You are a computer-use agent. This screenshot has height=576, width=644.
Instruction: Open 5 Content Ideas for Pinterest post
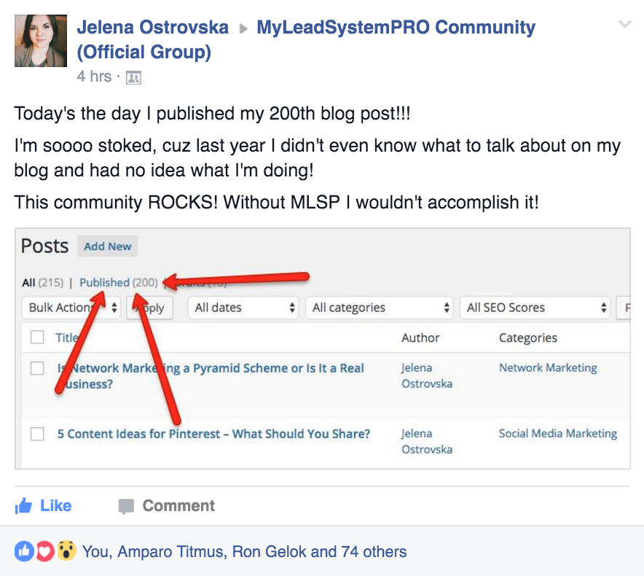click(213, 434)
